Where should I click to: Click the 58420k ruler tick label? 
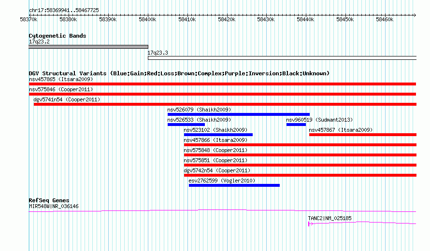(227, 19)
